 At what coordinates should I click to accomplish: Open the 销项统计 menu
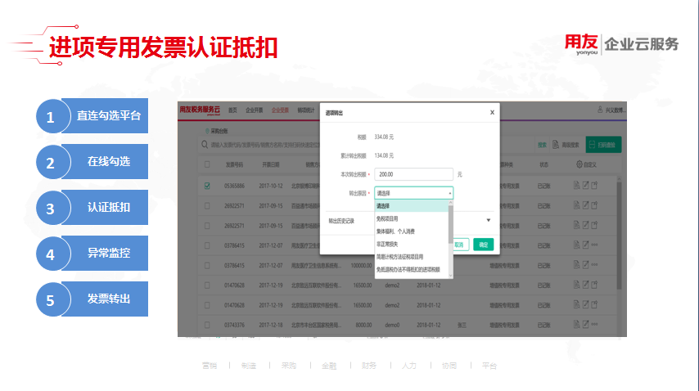306,110
